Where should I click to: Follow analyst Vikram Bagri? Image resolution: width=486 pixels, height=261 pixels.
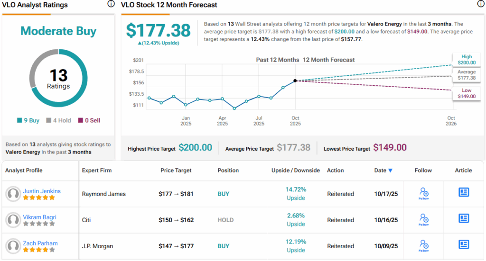click(x=424, y=218)
